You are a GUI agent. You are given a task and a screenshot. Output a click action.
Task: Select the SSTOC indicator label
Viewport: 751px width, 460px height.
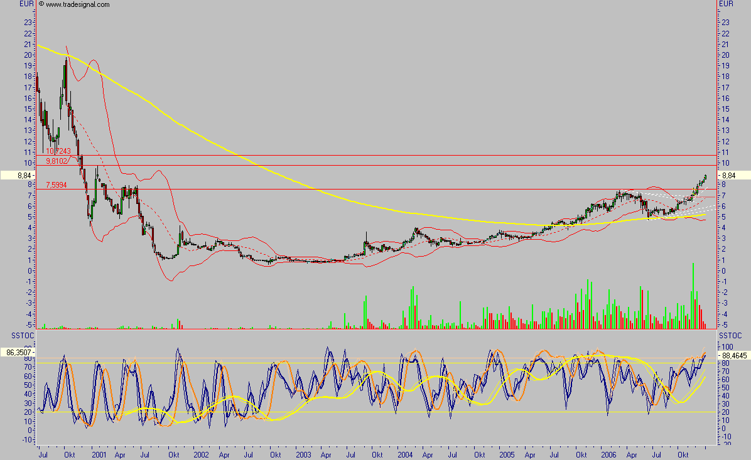pyautogui.click(x=14, y=336)
